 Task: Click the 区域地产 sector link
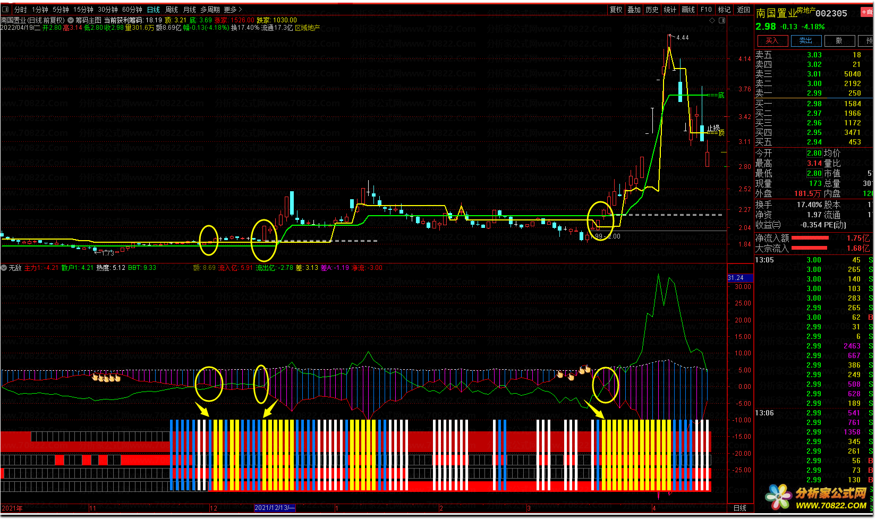pyautogui.click(x=308, y=28)
